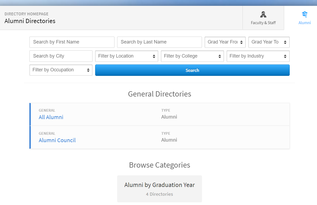Open the All Alumni directory link
The height and width of the screenshot is (205, 317).
pyautogui.click(x=51, y=117)
